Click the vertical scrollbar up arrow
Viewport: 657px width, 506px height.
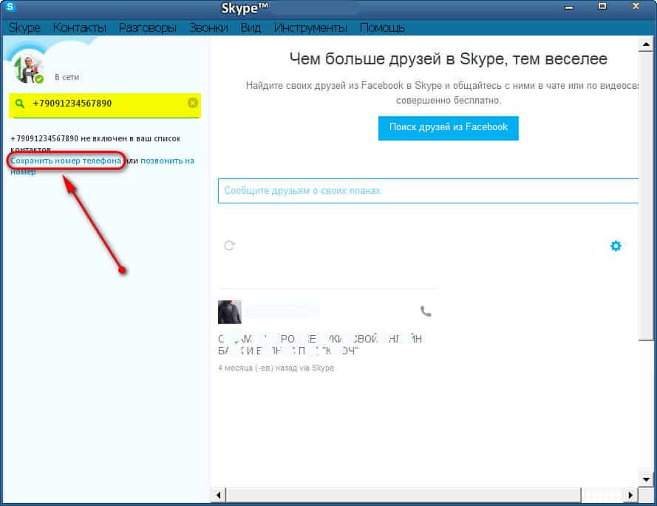[x=646, y=44]
